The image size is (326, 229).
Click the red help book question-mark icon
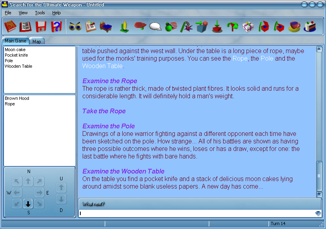point(57,27)
